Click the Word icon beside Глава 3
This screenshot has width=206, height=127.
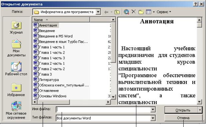tap(36, 74)
